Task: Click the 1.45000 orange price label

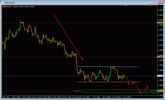Action: tap(161, 23)
